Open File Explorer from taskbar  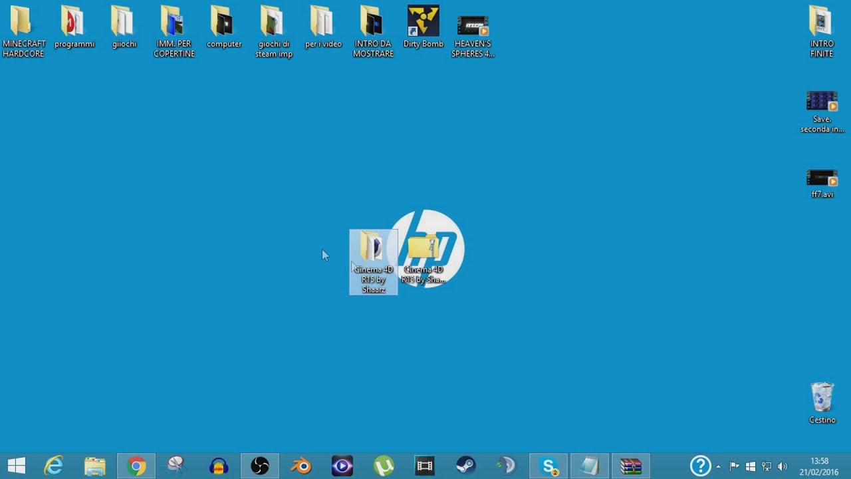[x=94, y=466]
